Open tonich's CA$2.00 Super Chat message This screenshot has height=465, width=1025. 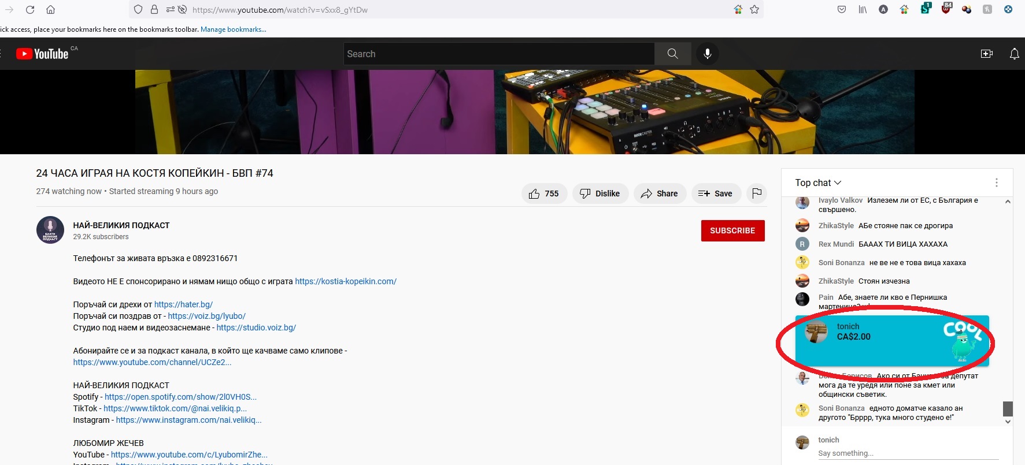(x=892, y=341)
